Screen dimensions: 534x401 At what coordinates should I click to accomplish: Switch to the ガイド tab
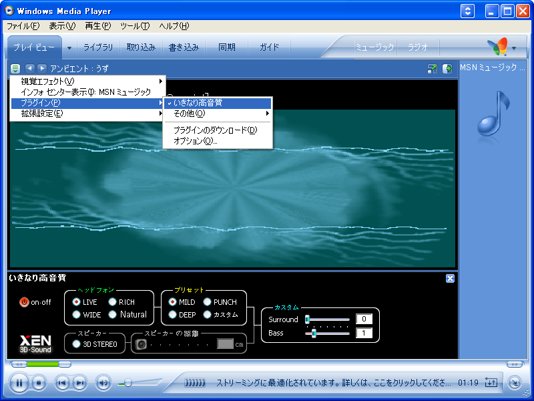pyautogui.click(x=269, y=47)
